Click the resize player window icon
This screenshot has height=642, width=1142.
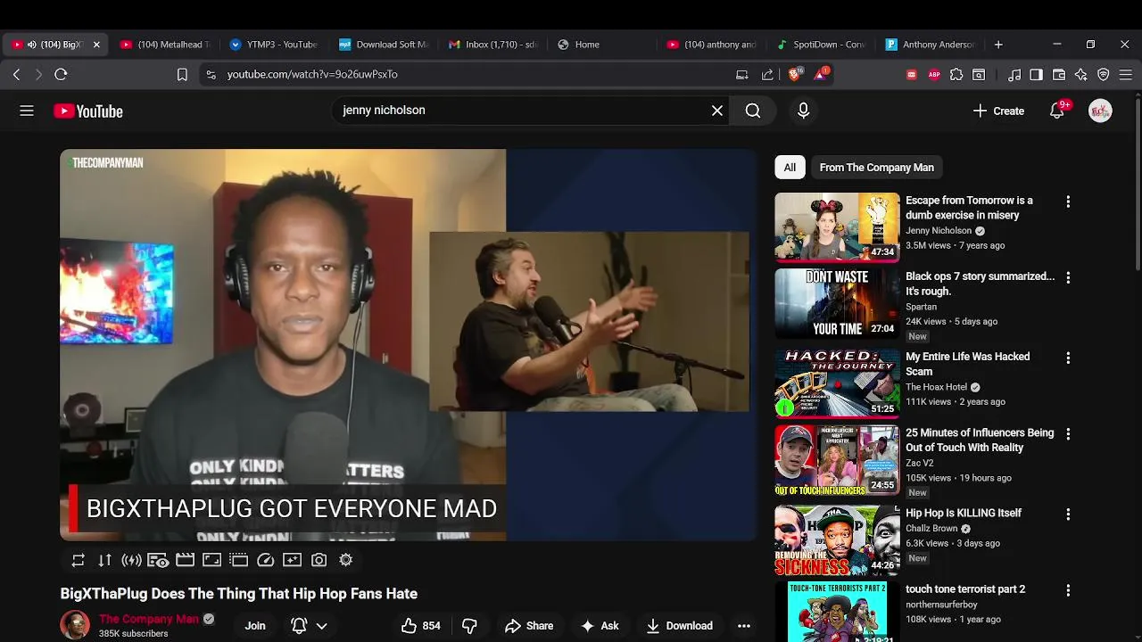pyautogui.click(x=211, y=560)
